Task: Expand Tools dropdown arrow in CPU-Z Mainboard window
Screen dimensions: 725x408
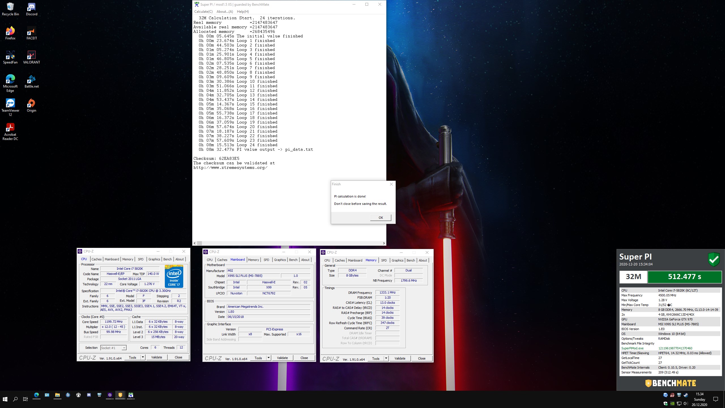Action: [x=268, y=358]
